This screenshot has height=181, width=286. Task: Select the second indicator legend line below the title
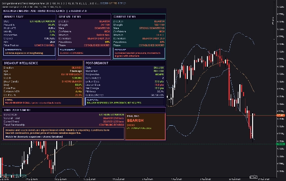click(31, 7)
